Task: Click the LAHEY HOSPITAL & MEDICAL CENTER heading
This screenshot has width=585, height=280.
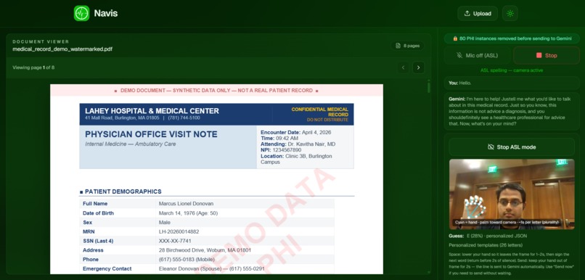Action: (152, 111)
